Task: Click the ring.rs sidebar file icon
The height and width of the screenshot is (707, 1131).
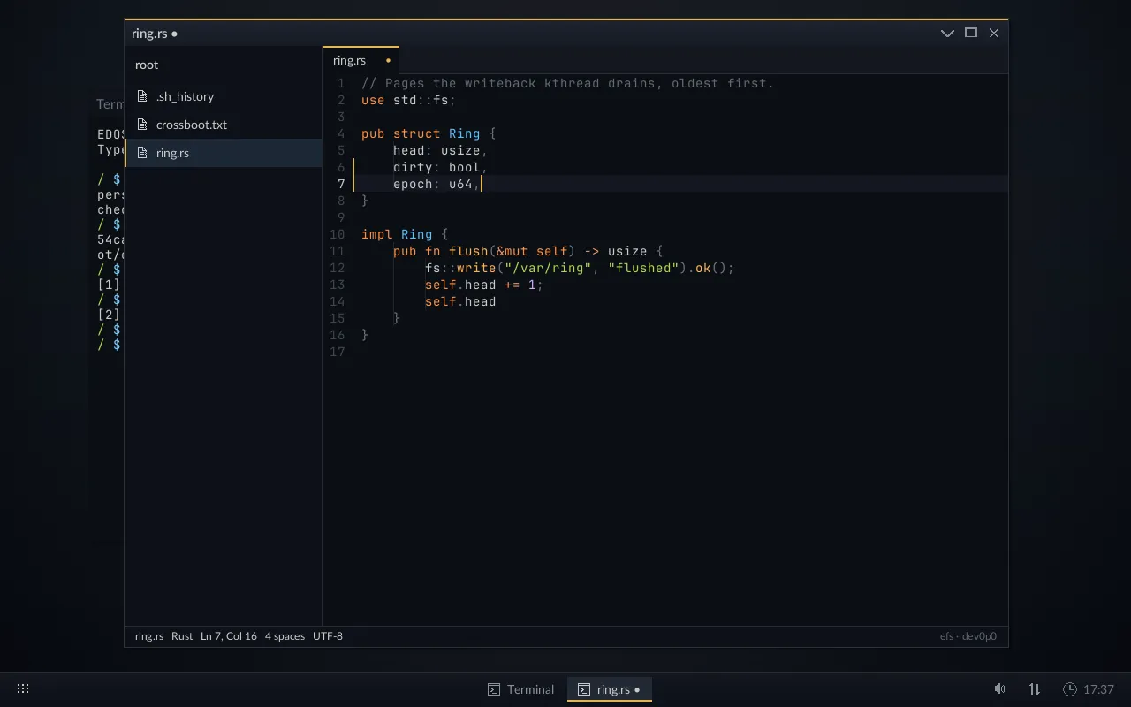Action: point(142,153)
